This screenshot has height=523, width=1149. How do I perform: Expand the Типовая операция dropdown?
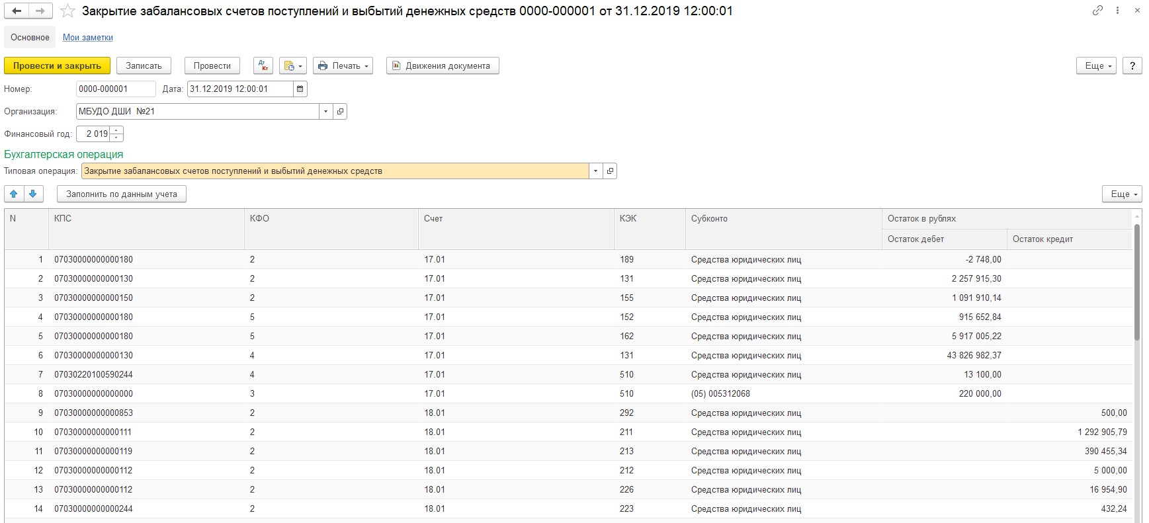[x=595, y=171]
